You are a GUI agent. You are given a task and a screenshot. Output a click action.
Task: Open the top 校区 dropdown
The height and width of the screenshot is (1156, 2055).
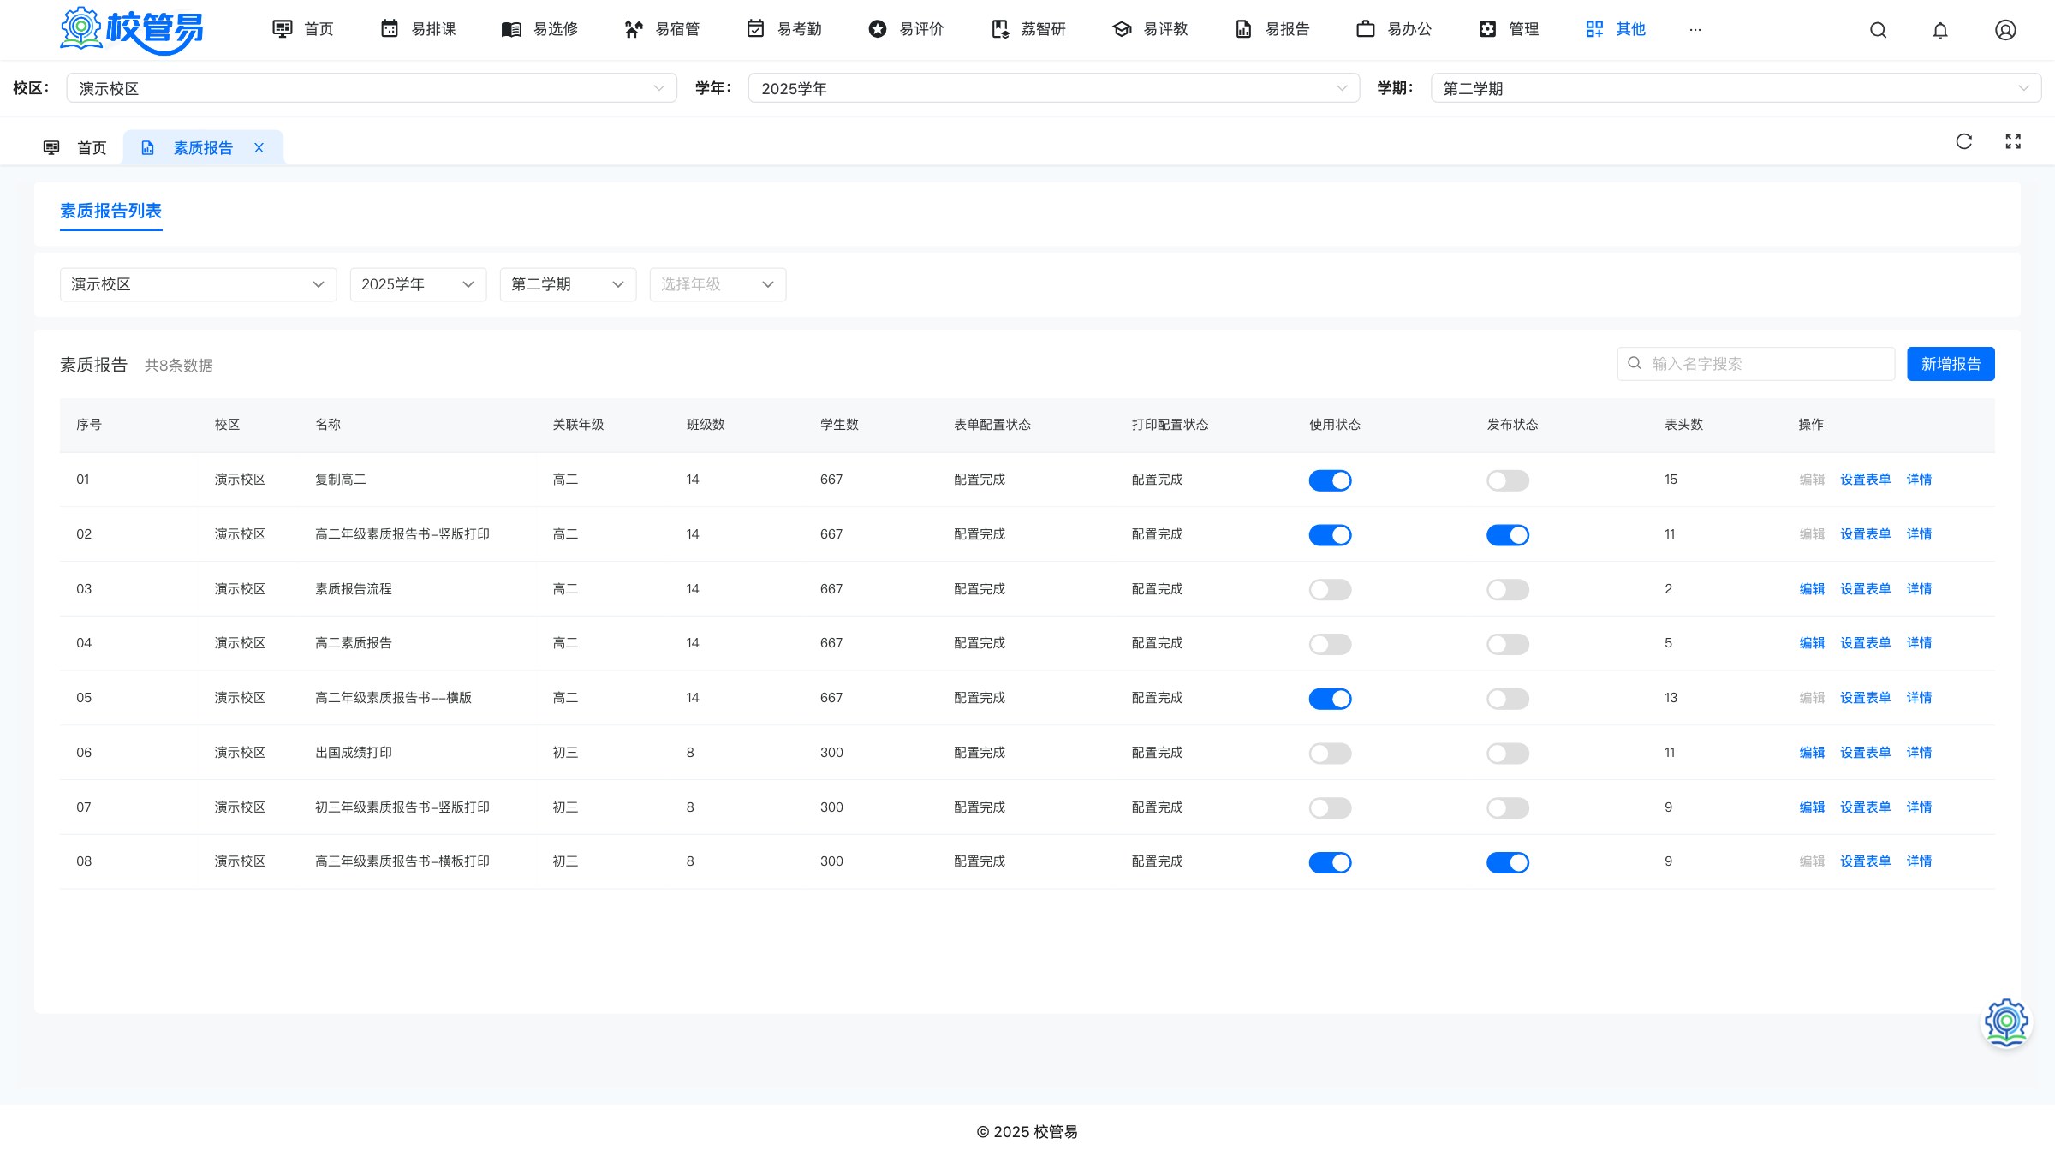371,88
